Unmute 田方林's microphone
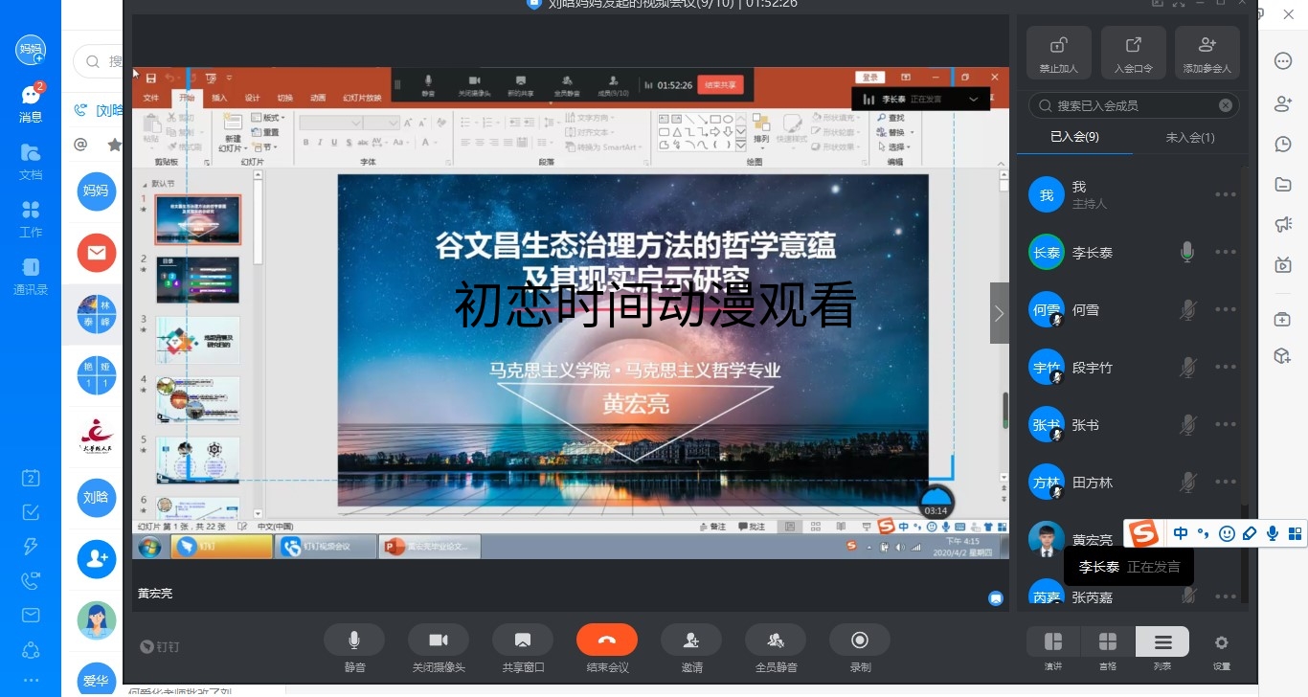Viewport: 1308px width, 697px height. [x=1187, y=482]
